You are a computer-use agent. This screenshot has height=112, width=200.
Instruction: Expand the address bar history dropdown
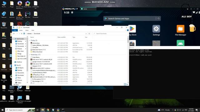(x=86, y=34)
